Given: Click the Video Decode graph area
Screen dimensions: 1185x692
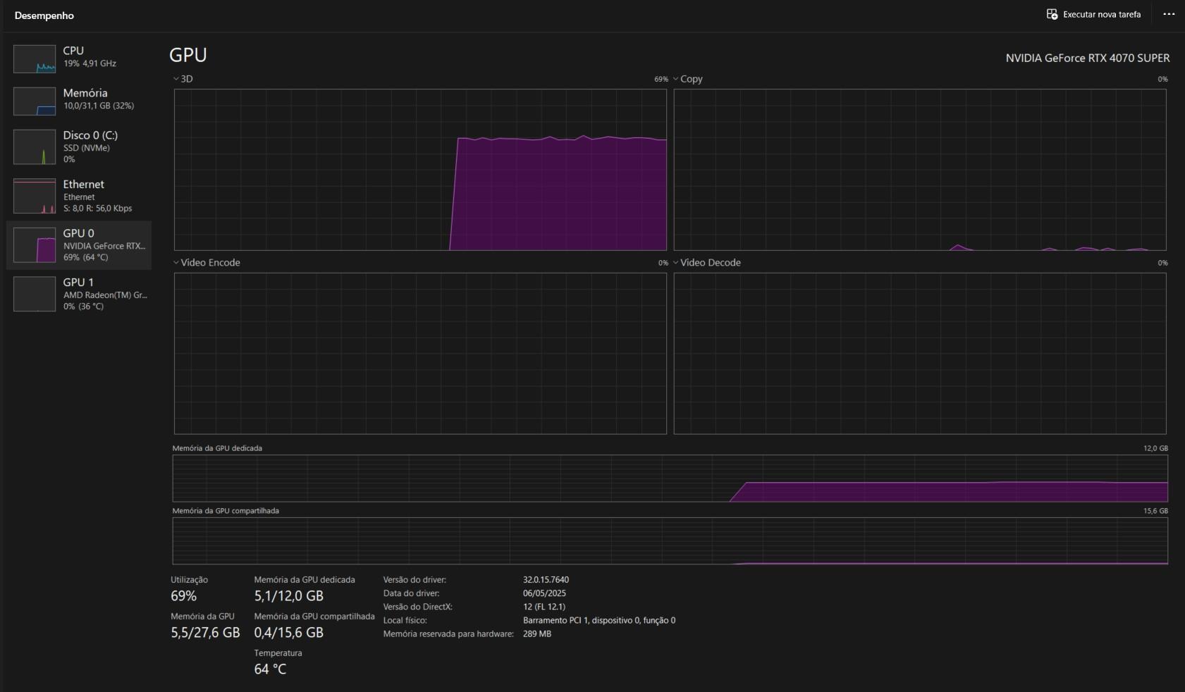Looking at the screenshot, I should 920,354.
